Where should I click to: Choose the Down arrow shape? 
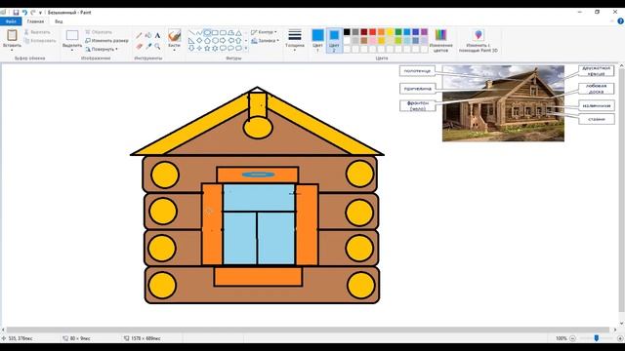click(191, 48)
